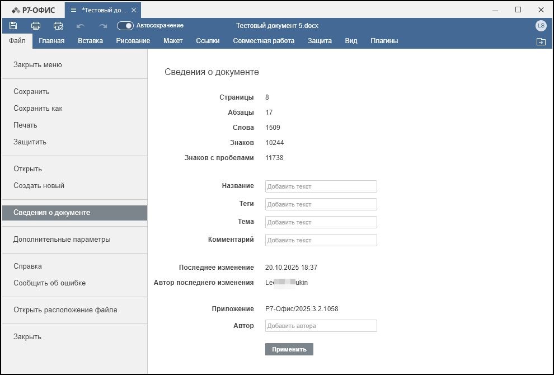Image resolution: width=554 pixels, height=375 pixels.
Task: Select Защитить in the file menu
Action: coord(74,142)
